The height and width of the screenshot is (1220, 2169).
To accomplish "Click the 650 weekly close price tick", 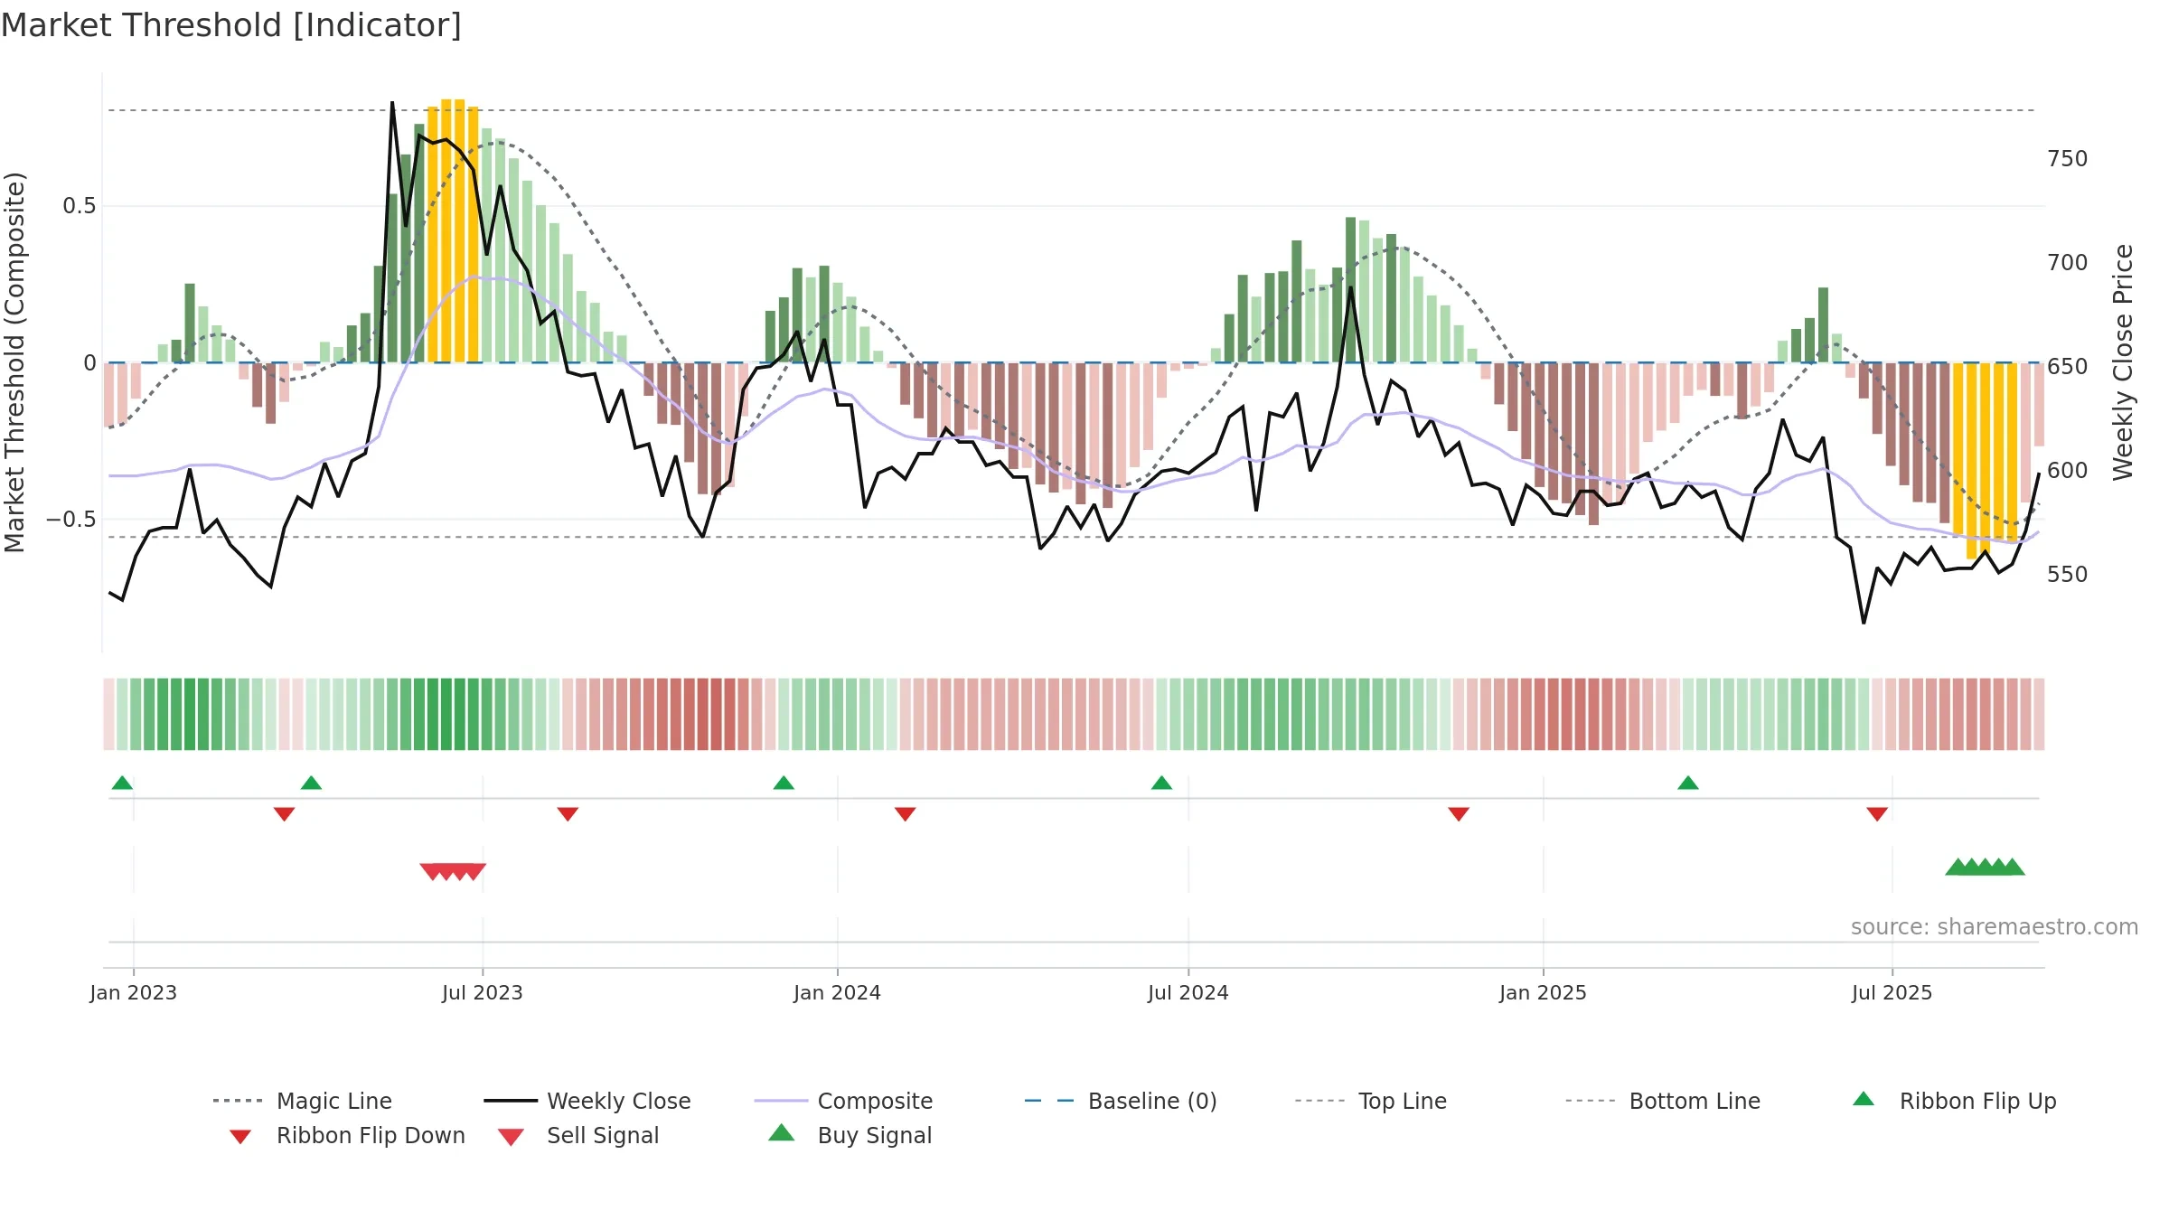I will pos(2068,367).
